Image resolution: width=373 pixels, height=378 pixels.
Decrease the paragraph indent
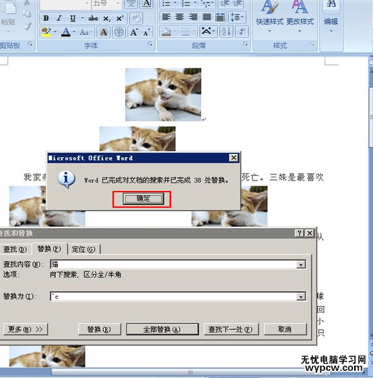tap(225, 3)
